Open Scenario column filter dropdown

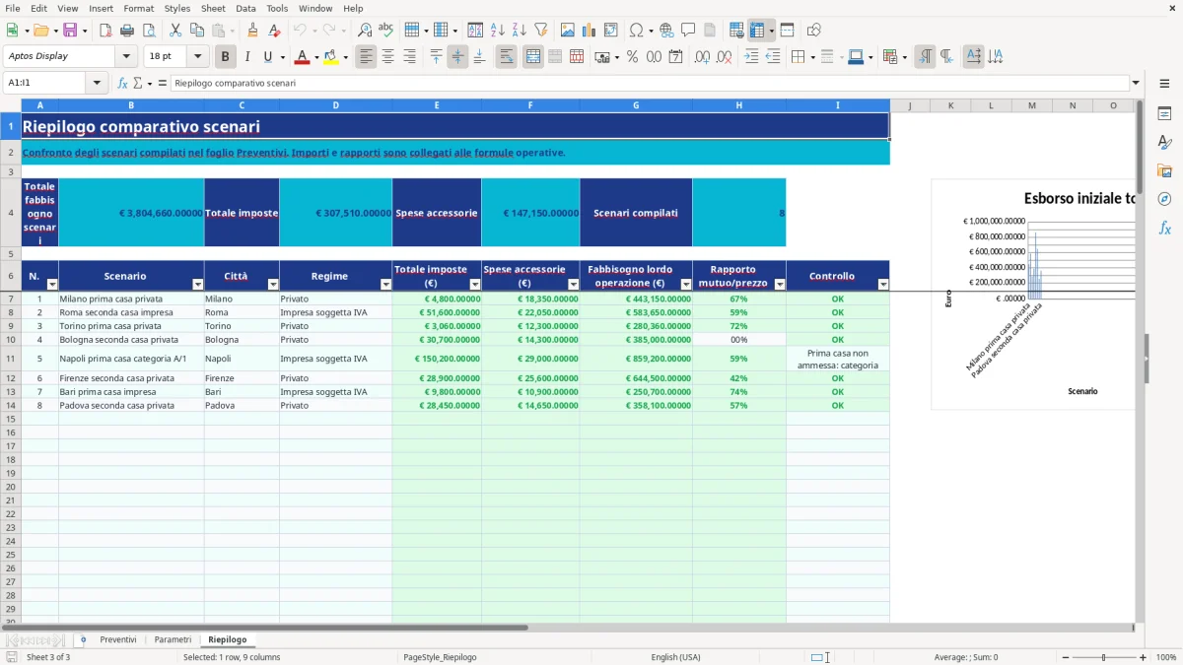[x=198, y=284]
